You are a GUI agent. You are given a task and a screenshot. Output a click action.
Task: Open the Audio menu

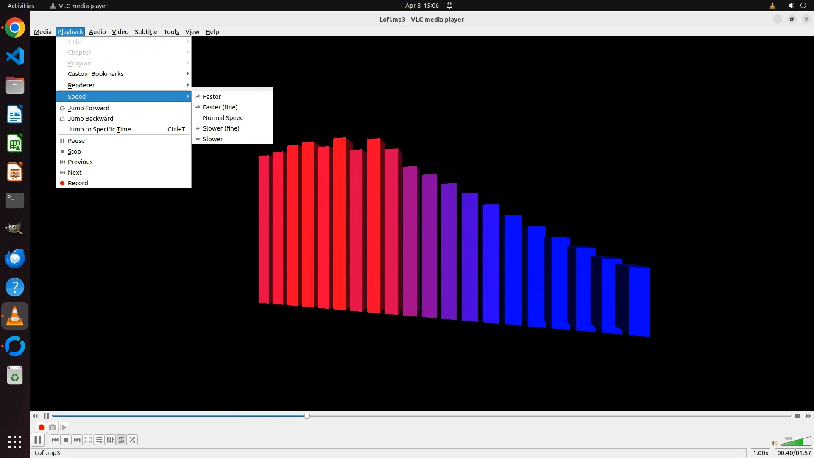point(97,32)
